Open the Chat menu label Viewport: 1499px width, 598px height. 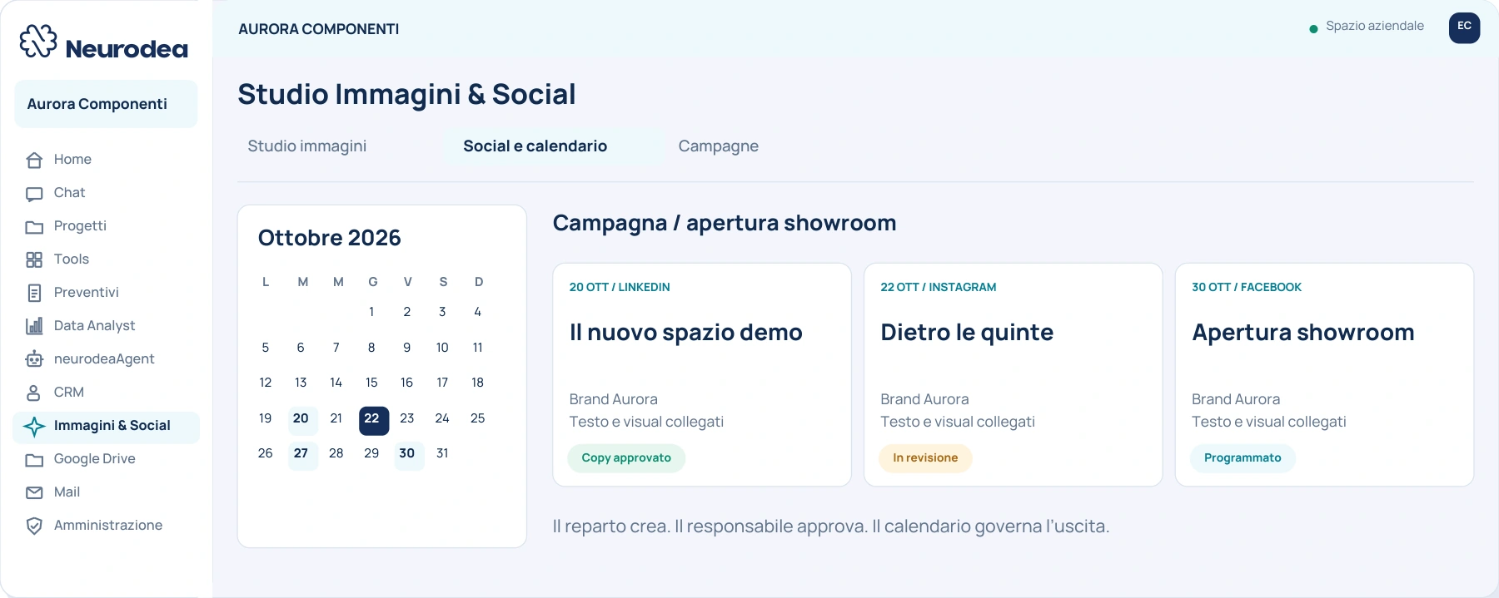[70, 192]
